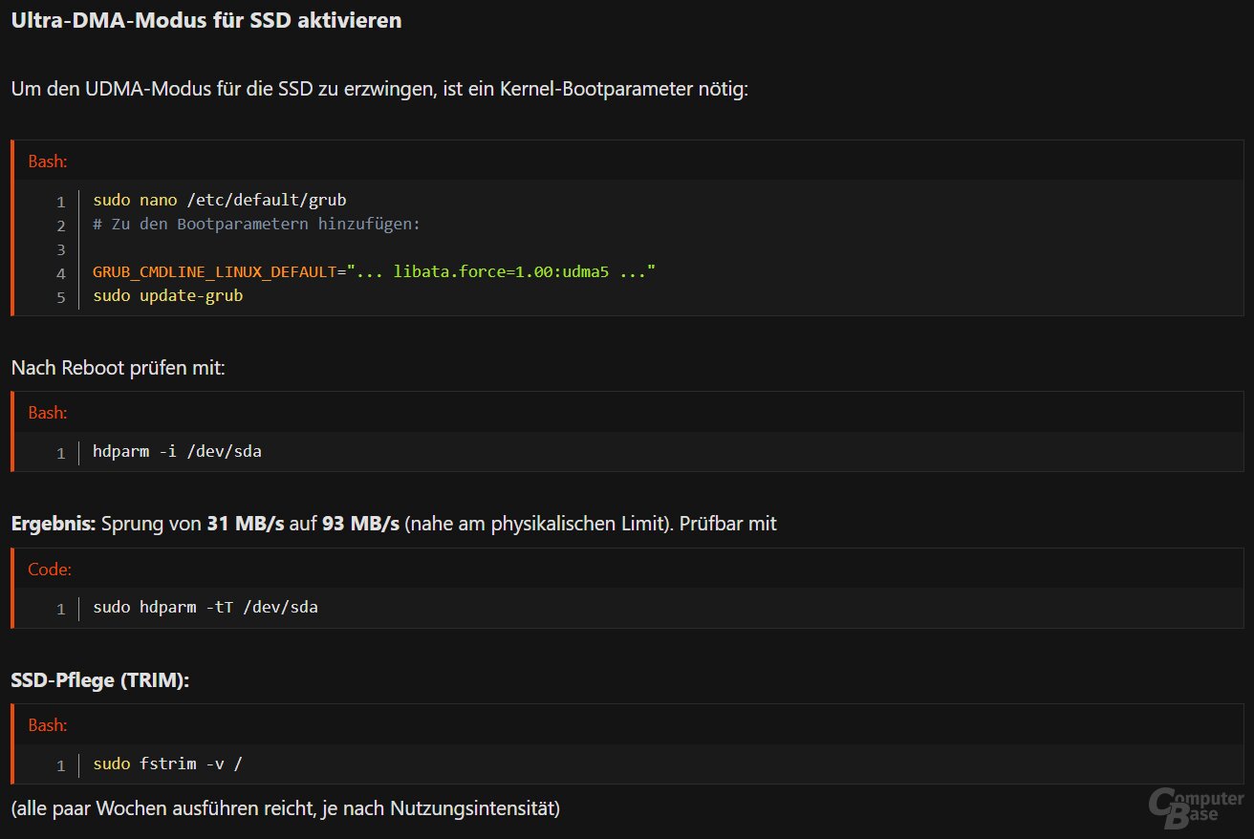1254x839 pixels.
Task: Select the GRUB_CMDLINE_LINUX_DEFAULT variable name
Action: click(214, 272)
